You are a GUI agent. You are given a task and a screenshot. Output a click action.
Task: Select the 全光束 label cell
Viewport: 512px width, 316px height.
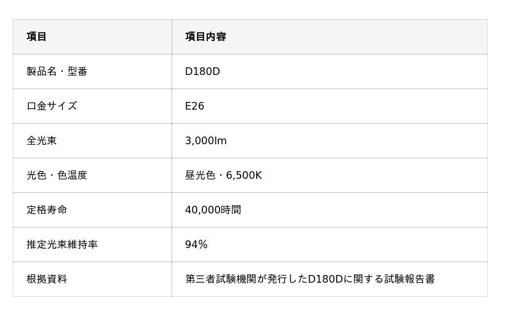tap(92, 140)
